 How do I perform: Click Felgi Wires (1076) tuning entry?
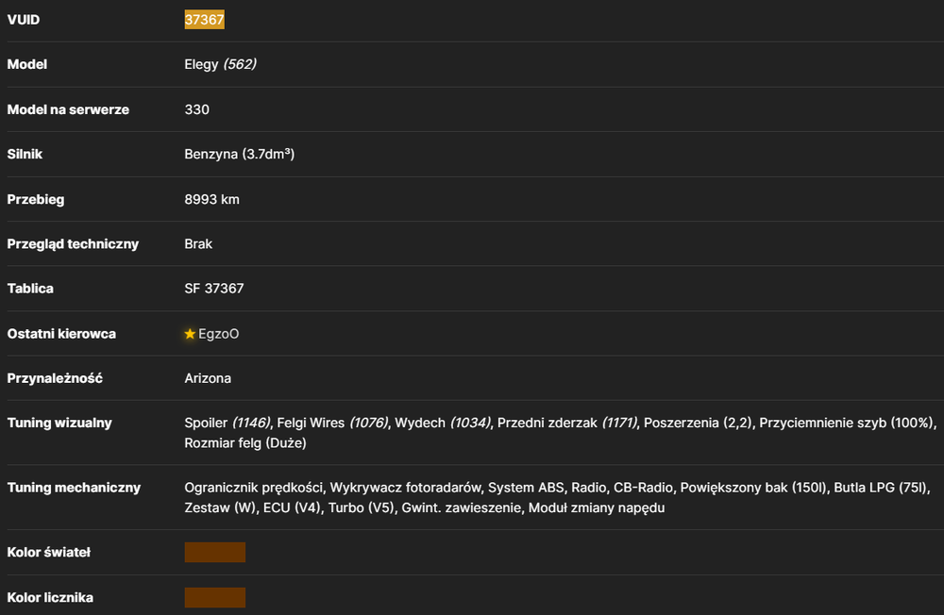(332, 423)
